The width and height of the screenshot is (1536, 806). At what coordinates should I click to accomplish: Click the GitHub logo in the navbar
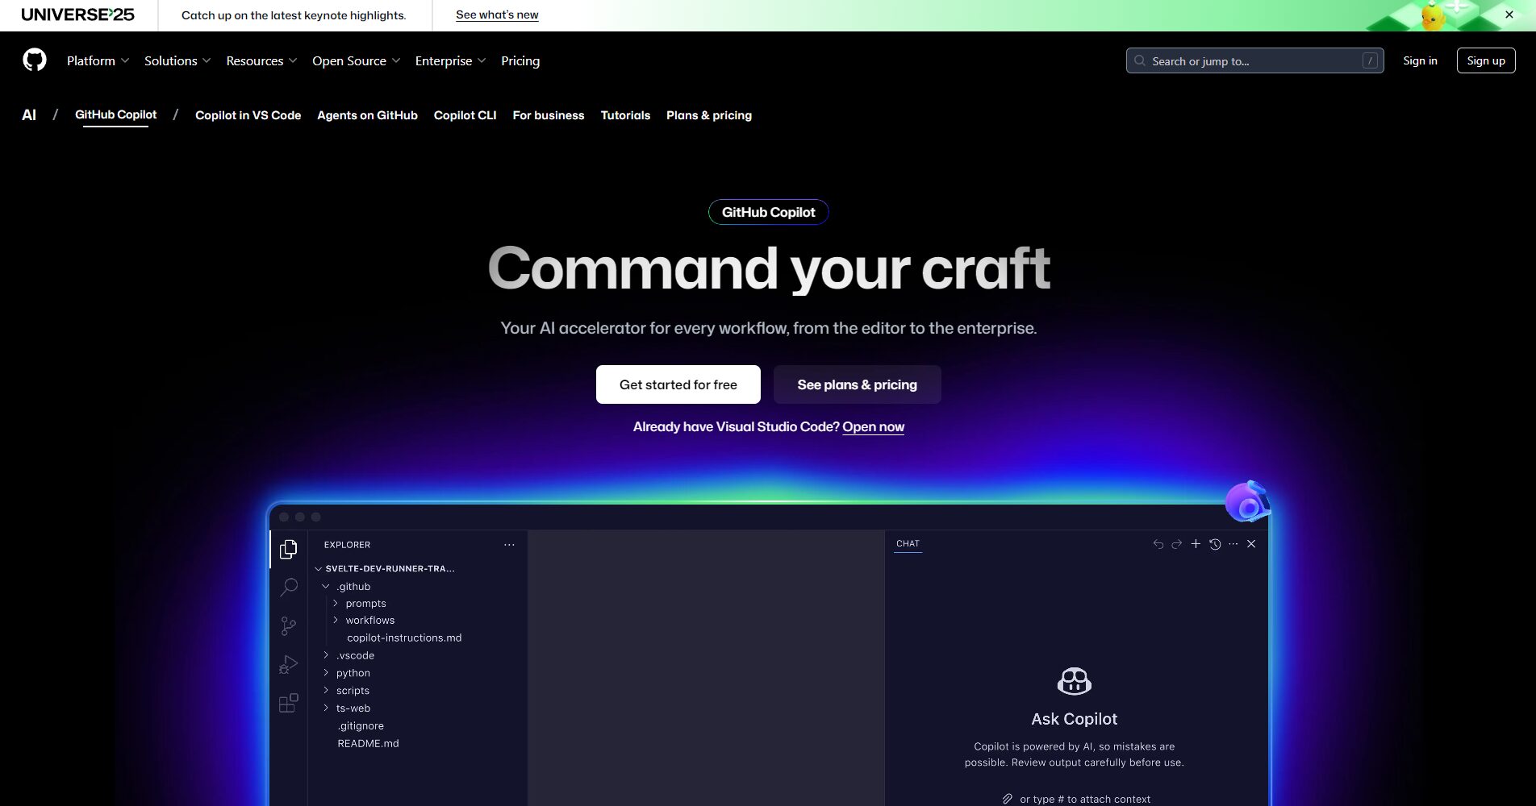(35, 60)
